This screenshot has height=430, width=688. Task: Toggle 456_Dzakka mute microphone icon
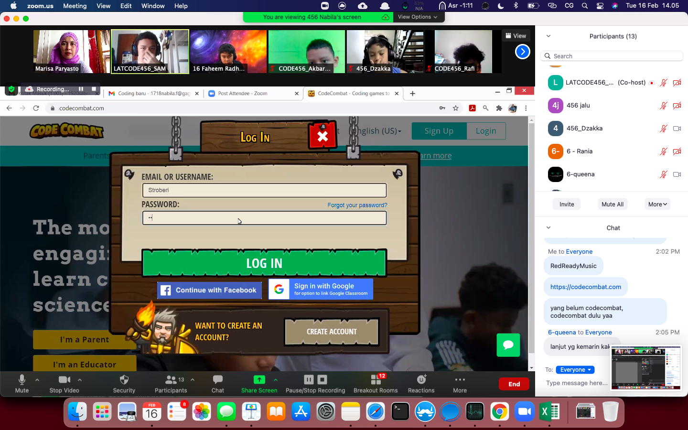coord(663,128)
